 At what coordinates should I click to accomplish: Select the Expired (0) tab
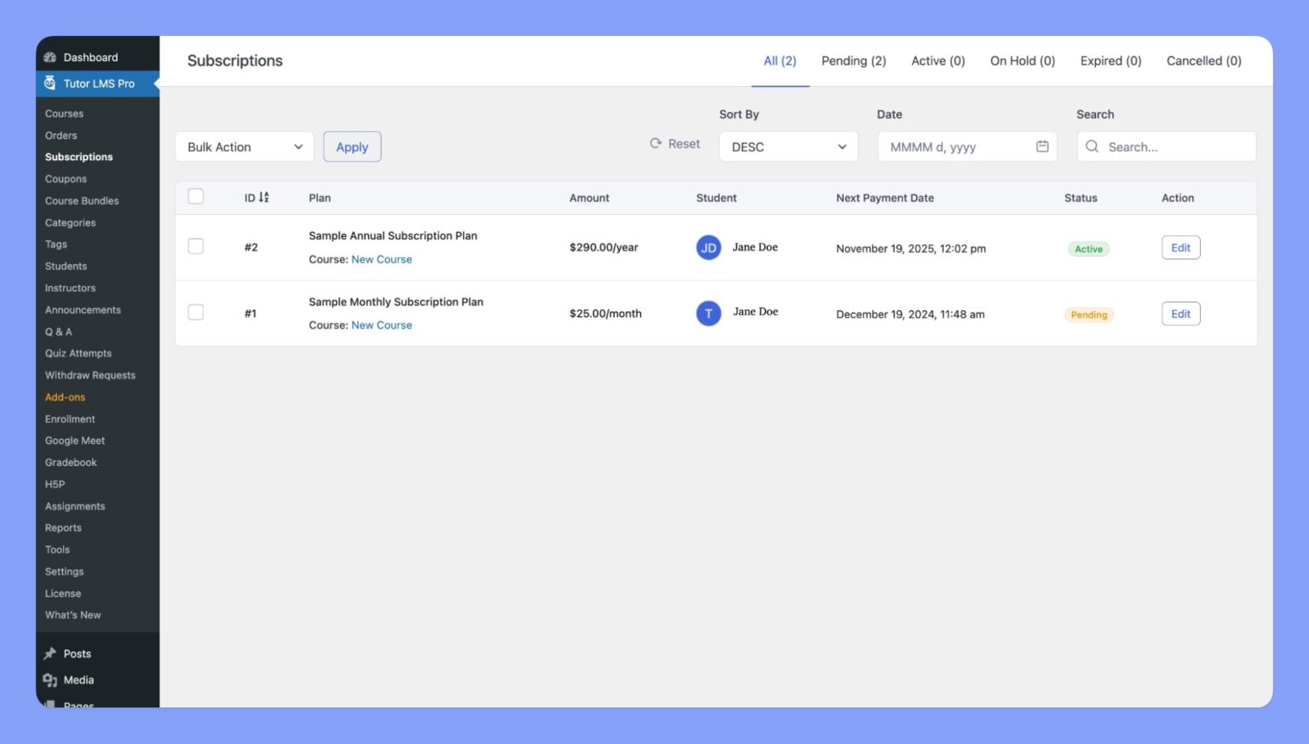click(1110, 61)
